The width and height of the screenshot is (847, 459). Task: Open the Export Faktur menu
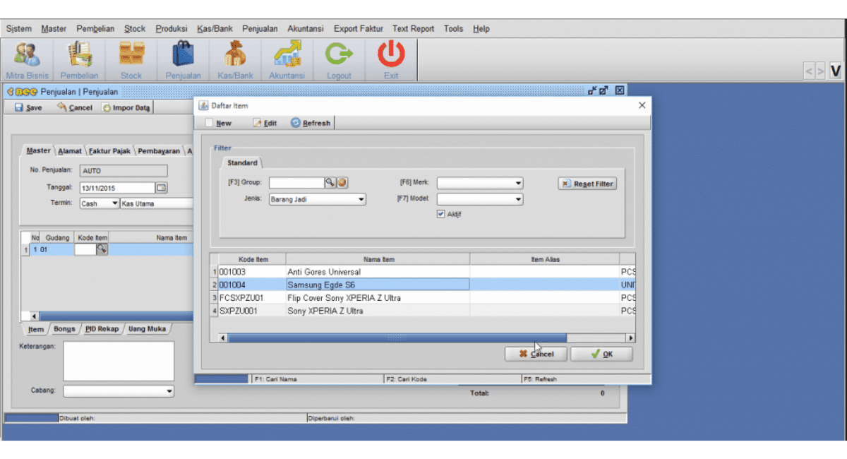coord(359,29)
